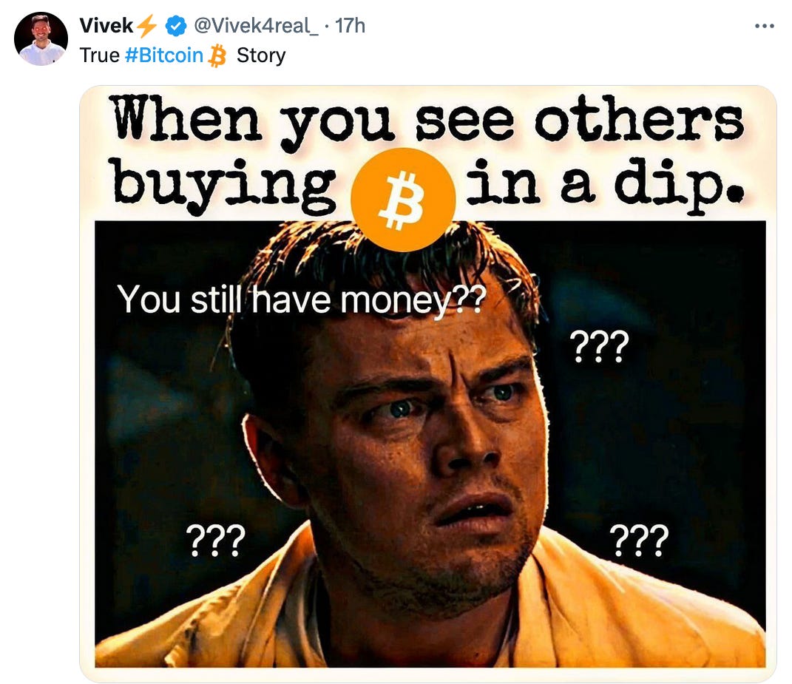This screenshot has height=684, width=792.
Task: Open the tweet via the 17h timestamp
Action: (x=350, y=26)
